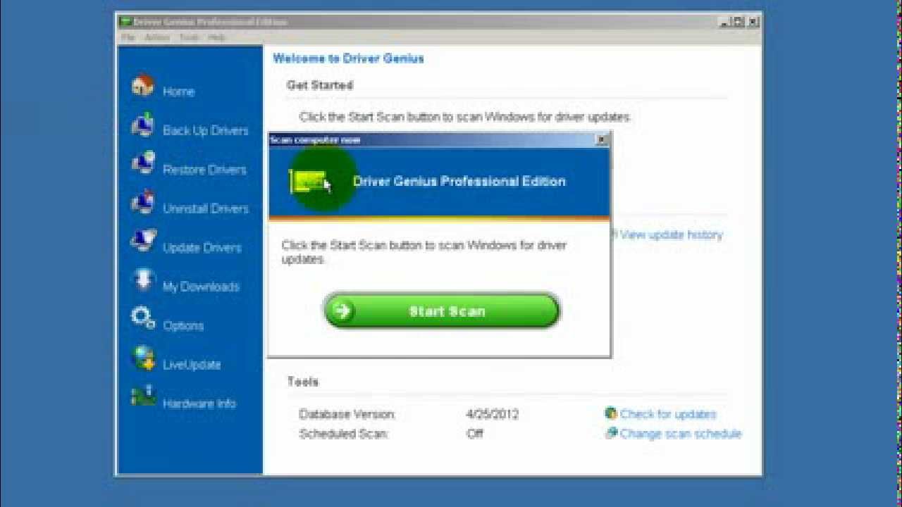Click the icon beside View update history
This screenshot has width=902, height=507.
[x=614, y=234]
